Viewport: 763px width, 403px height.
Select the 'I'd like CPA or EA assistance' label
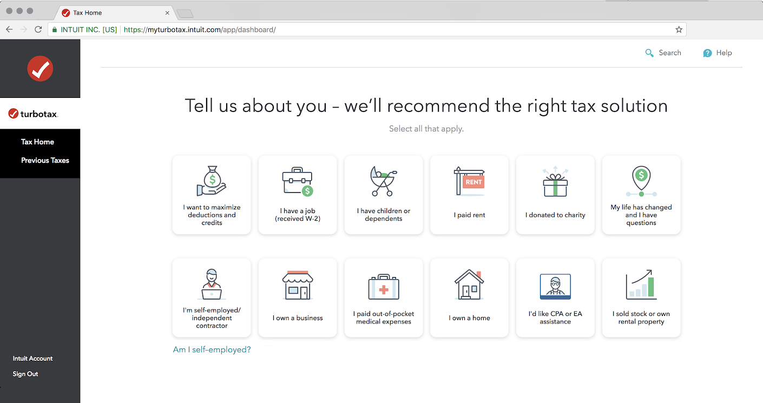[x=555, y=318]
